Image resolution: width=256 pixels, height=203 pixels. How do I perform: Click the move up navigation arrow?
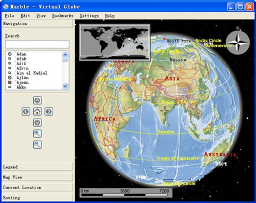point(38,101)
